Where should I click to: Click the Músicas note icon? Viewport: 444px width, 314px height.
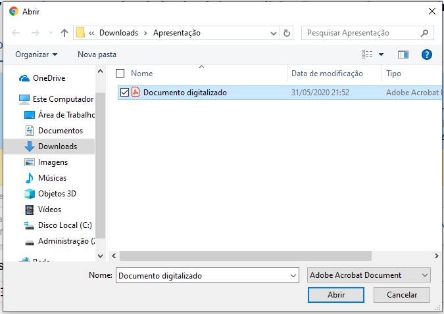[30, 178]
